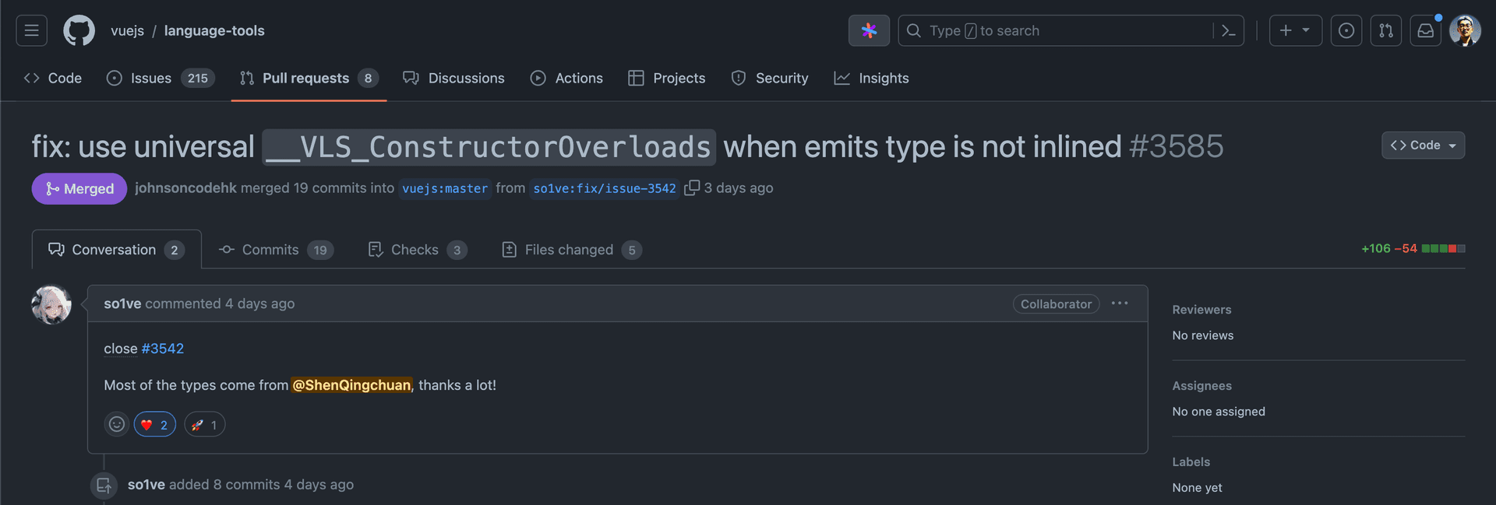Open the issues shortcut in header
This screenshot has height=505, width=1496.
pyautogui.click(x=1346, y=30)
